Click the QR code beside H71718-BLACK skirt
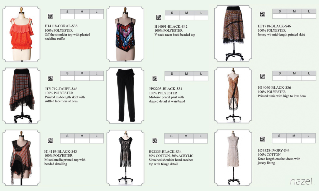This screenshot has width=319, height=191. 262,14
